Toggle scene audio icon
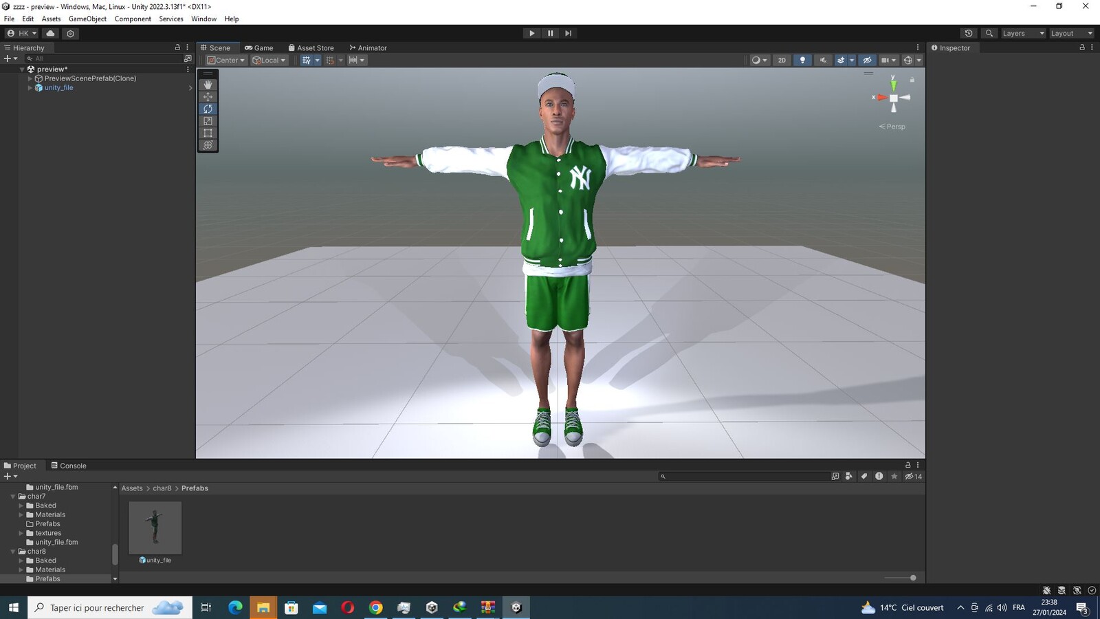The height and width of the screenshot is (619, 1100). [823, 60]
